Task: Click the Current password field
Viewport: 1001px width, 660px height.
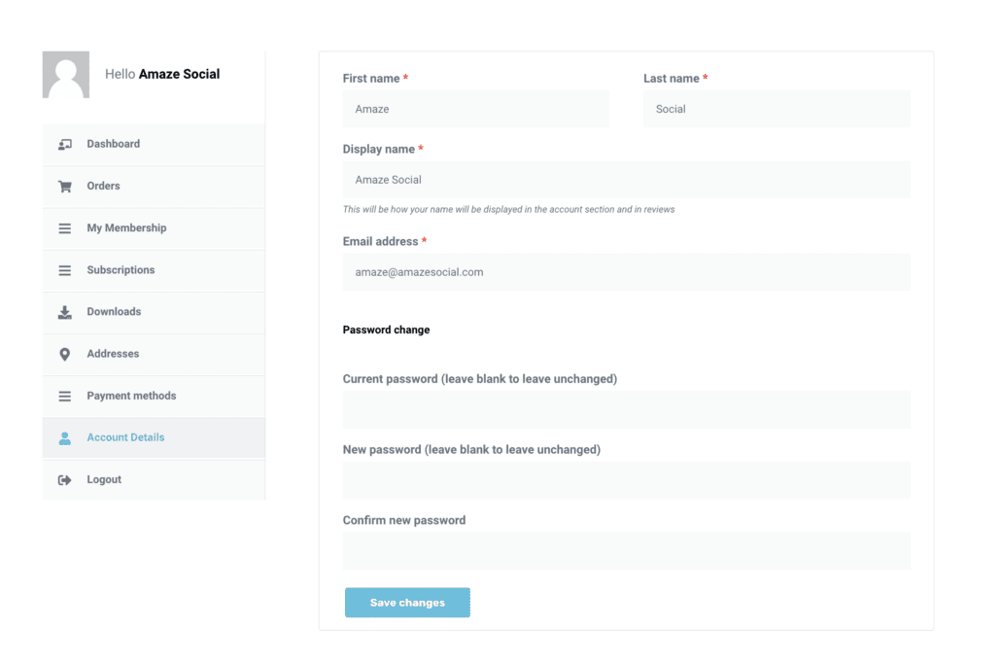Action: [627, 410]
